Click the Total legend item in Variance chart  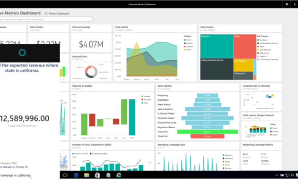[144, 103]
